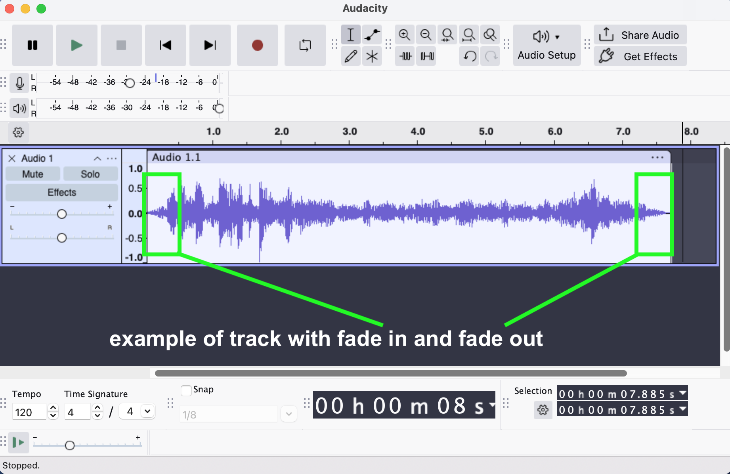This screenshot has height=474, width=730.
Task: Click the vertical scrollbar
Action: [726, 250]
